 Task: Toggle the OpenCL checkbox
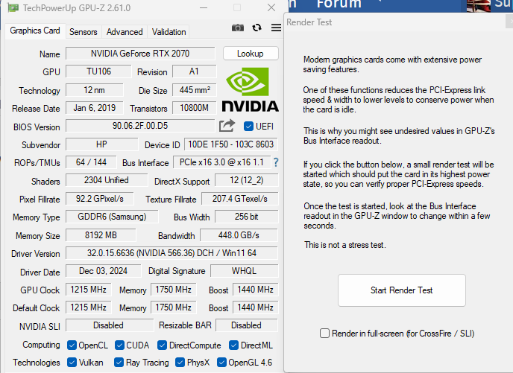72,345
